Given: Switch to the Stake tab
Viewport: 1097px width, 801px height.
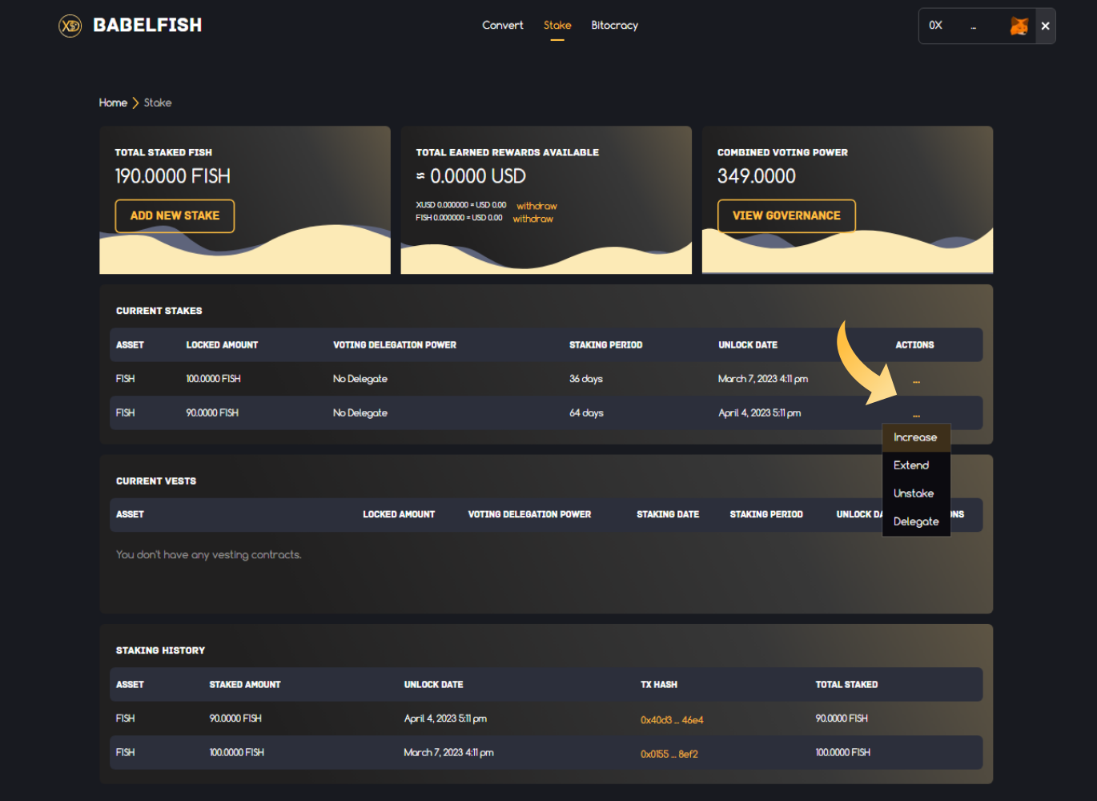Looking at the screenshot, I should (x=557, y=26).
